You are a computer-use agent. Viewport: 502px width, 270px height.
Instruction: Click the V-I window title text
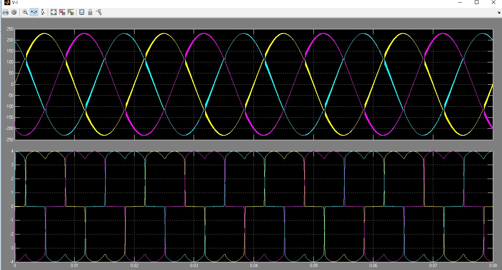click(15, 3)
